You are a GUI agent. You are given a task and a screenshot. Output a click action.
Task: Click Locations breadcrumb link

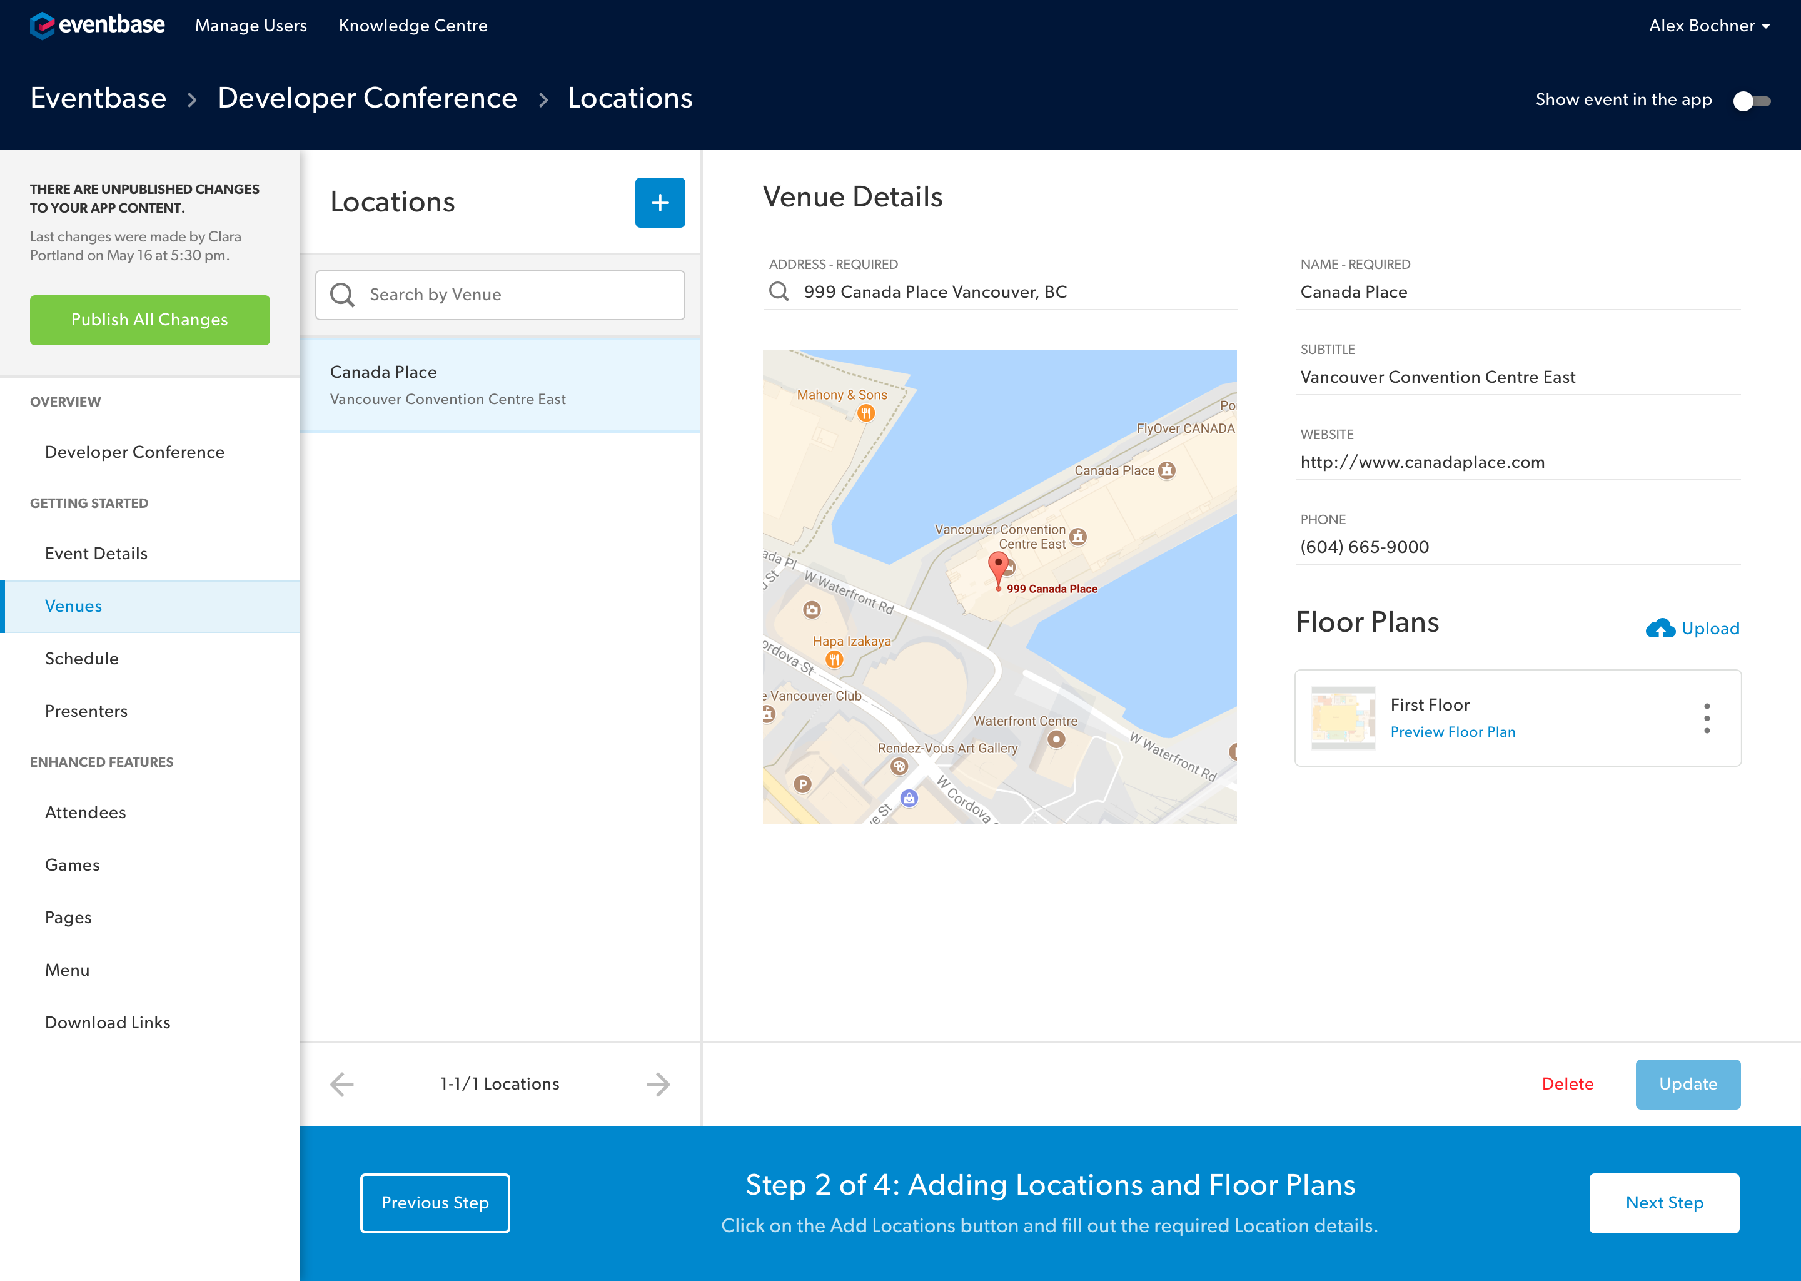pyautogui.click(x=630, y=98)
